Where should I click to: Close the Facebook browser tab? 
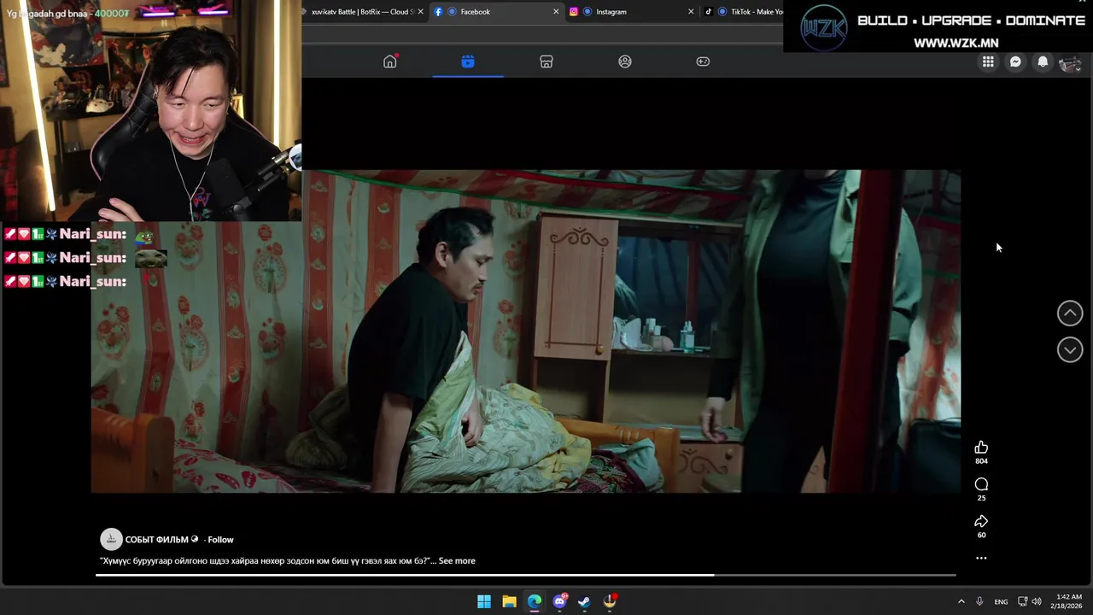[x=556, y=12]
